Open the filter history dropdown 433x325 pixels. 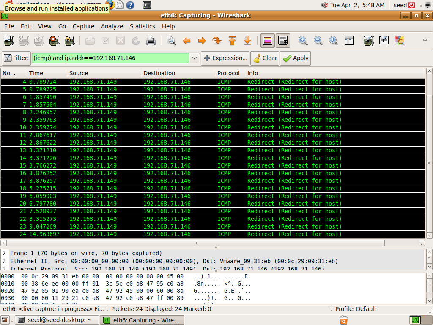coord(195,58)
